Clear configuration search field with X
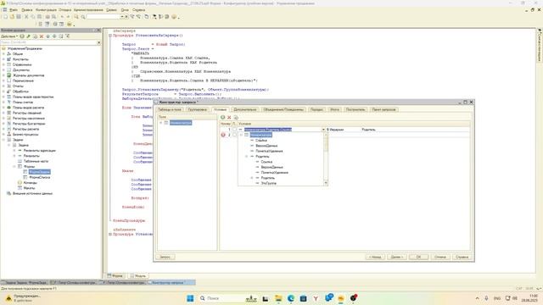This screenshot has width=543, height=305. click(x=98, y=42)
